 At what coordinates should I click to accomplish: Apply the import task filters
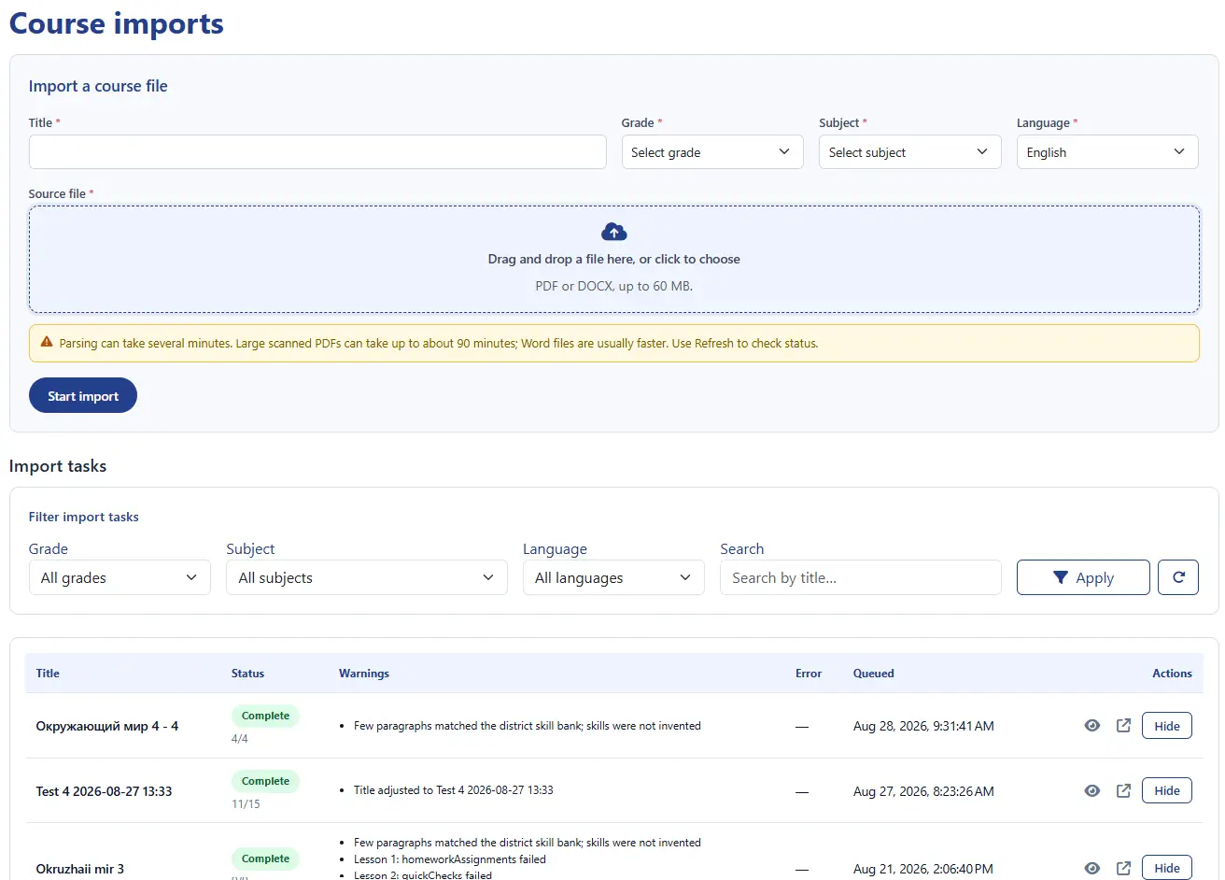point(1083,577)
